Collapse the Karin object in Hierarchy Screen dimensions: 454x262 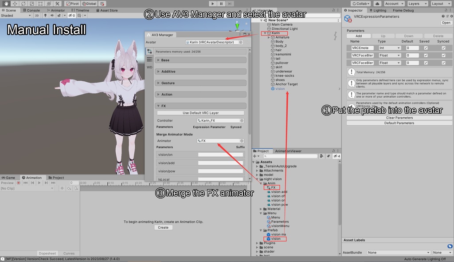[265, 33]
